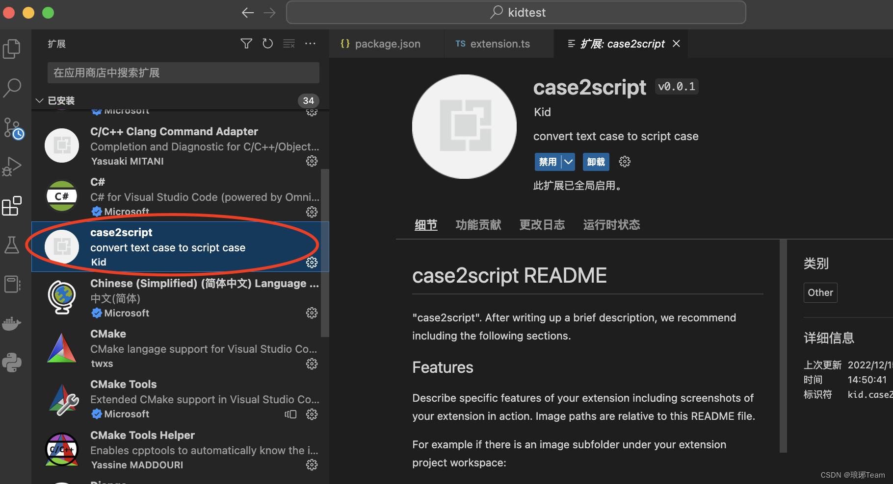Refresh the extensions list

267,44
